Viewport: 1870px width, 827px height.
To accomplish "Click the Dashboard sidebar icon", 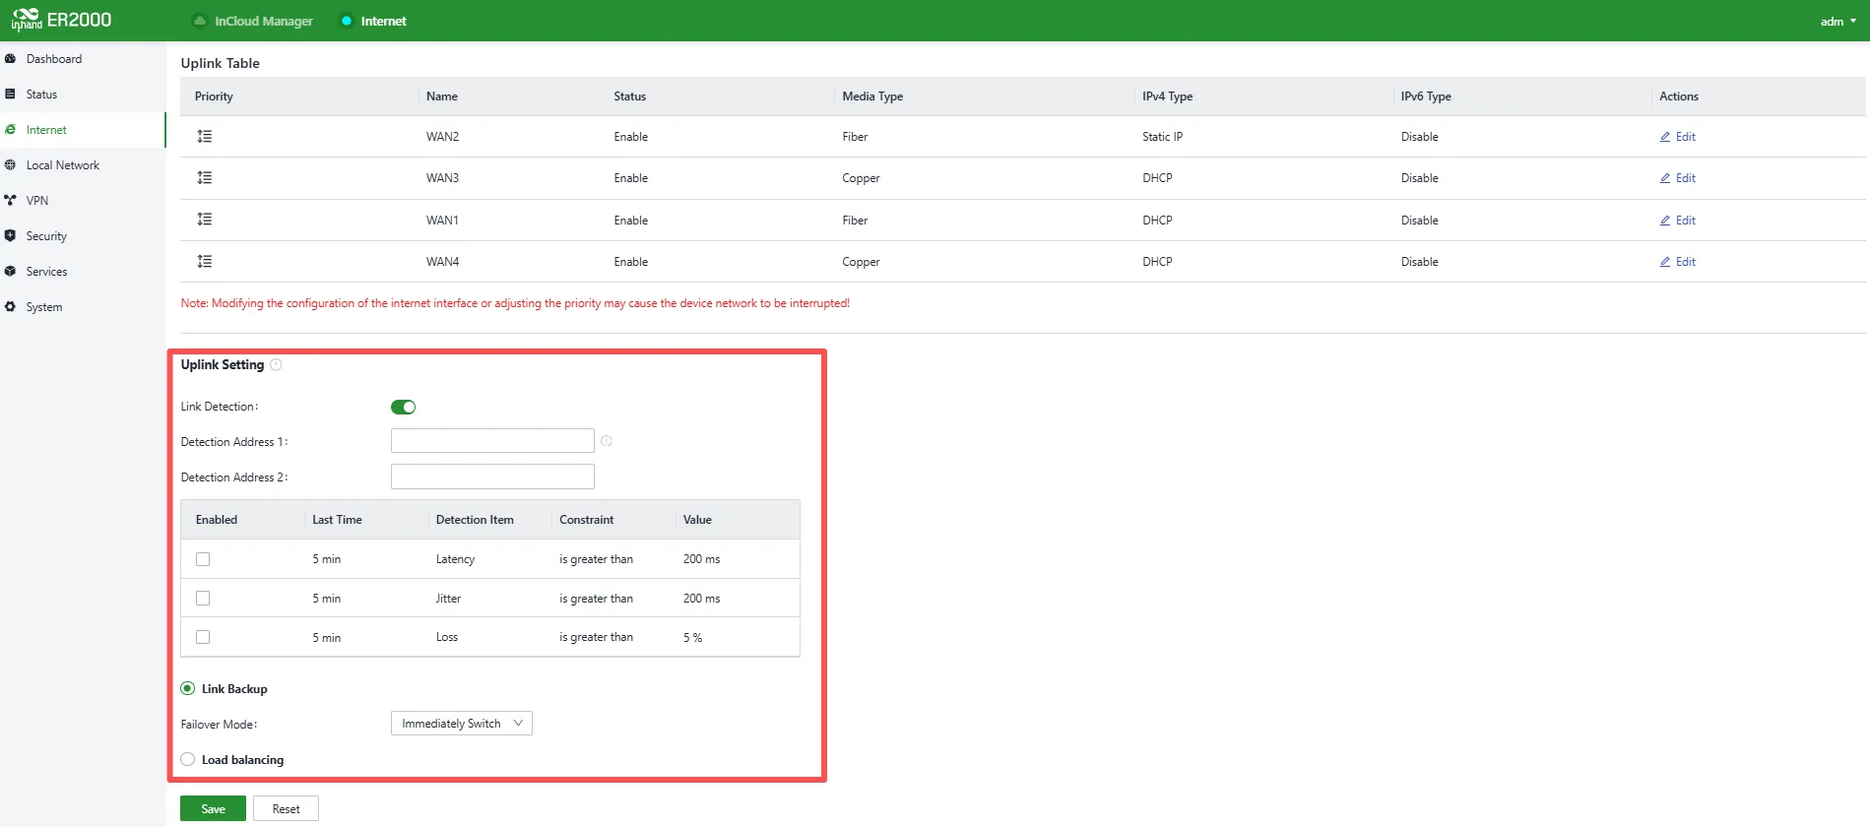I will coord(10,59).
